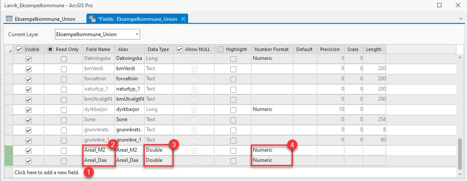
Task: Open the view tab list chevron
Action: [x=461, y=19]
